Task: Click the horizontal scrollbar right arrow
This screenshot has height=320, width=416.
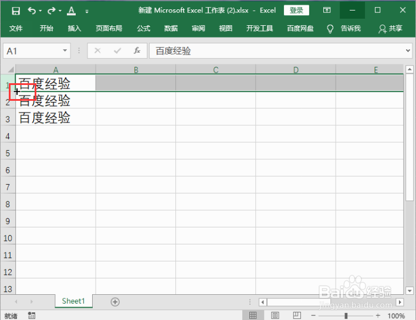Action: pyautogui.click(x=400, y=302)
